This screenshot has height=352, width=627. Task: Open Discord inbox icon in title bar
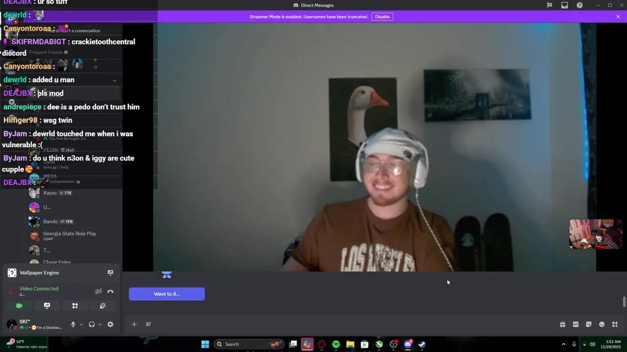click(x=565, y=5)
